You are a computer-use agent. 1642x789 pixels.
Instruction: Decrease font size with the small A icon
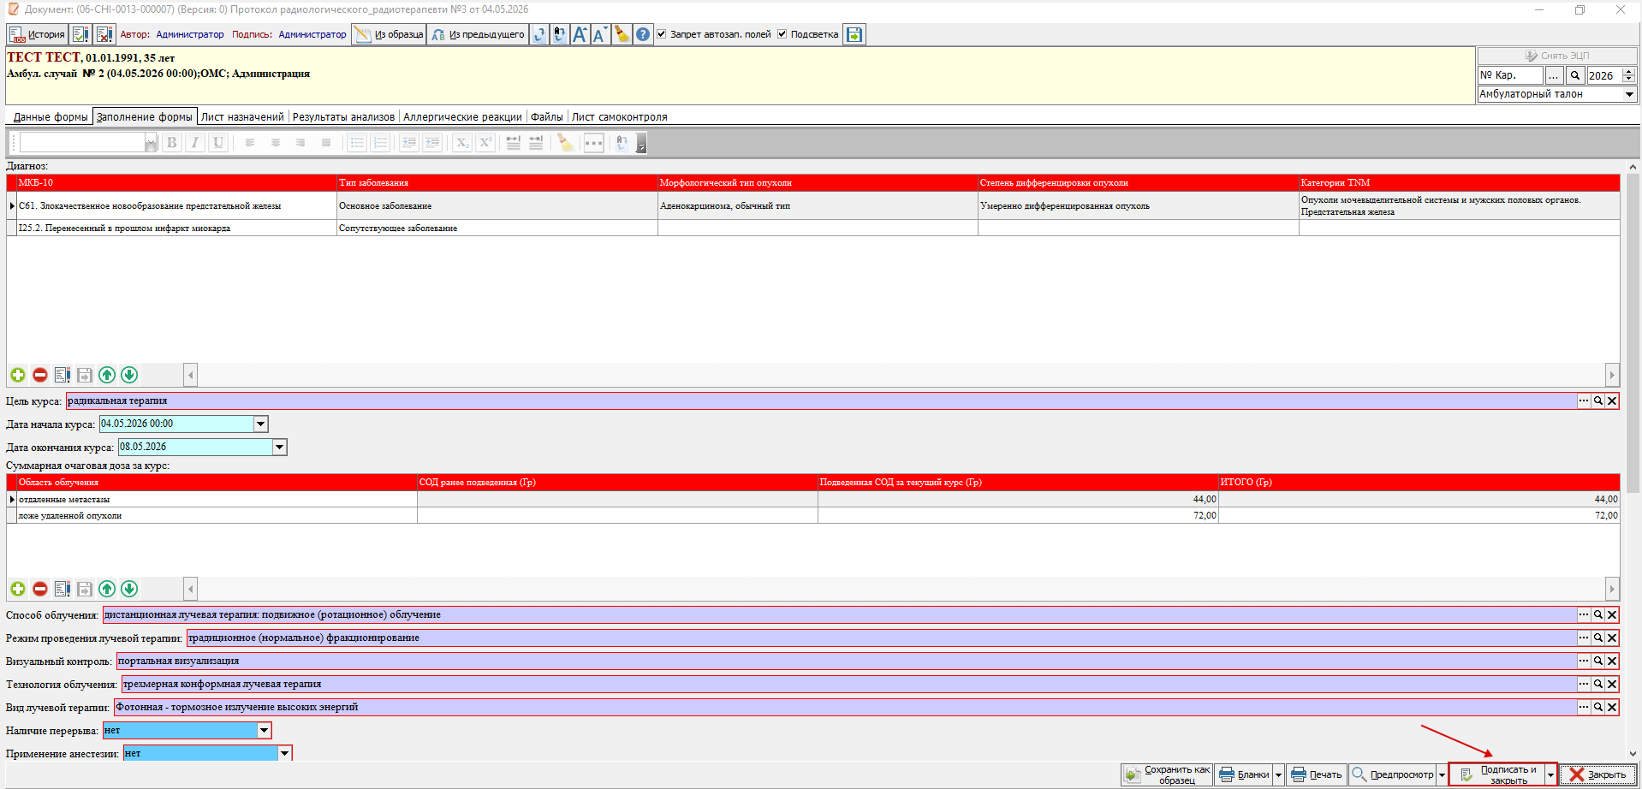(x=600, y=34)
